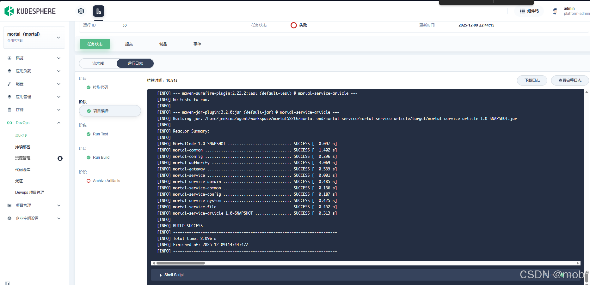Select the Run Build stage

click(101, 157)
